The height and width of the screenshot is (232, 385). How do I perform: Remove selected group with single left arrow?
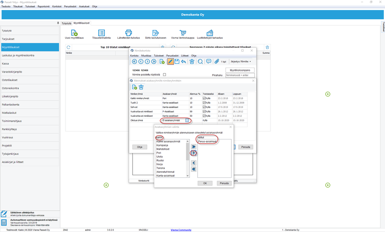(193, 163)
